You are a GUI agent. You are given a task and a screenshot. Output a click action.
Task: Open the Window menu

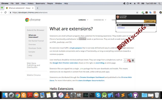pyautogui.click(x=58, y=3)
